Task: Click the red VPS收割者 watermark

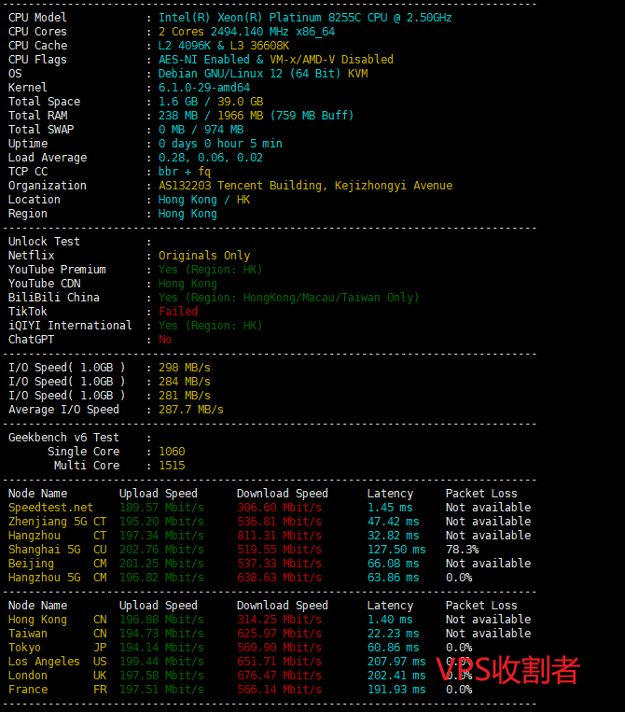Action: [x=507, y=670]
